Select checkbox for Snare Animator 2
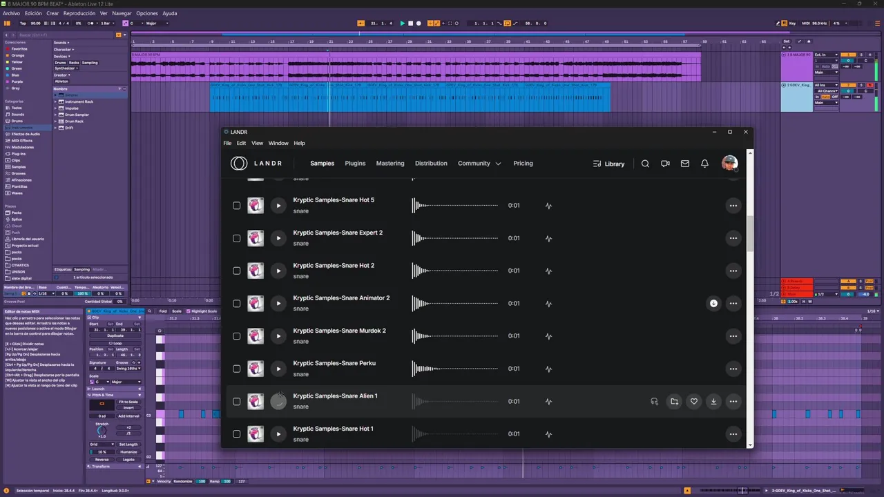884x497 pixels. pyautogui.click(x=236, y=303)
